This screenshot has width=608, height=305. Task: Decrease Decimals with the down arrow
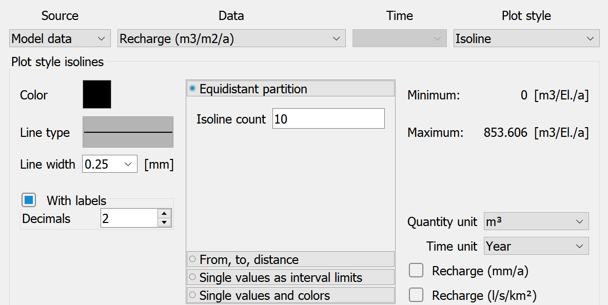[164, 222]
